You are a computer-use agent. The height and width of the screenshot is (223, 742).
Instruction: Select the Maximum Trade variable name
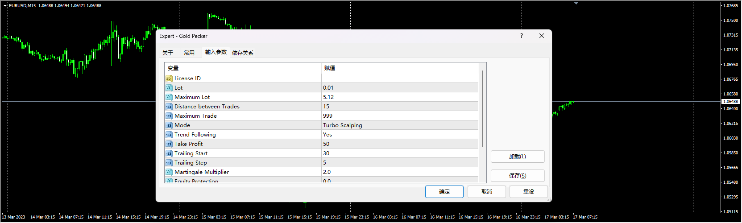click(x=195, y=116)
